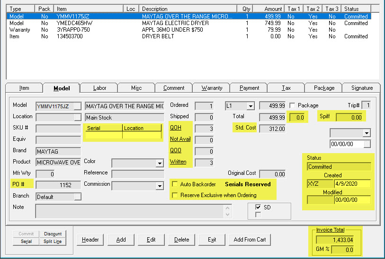Click the Invoice Total link

tap(330, 230)
